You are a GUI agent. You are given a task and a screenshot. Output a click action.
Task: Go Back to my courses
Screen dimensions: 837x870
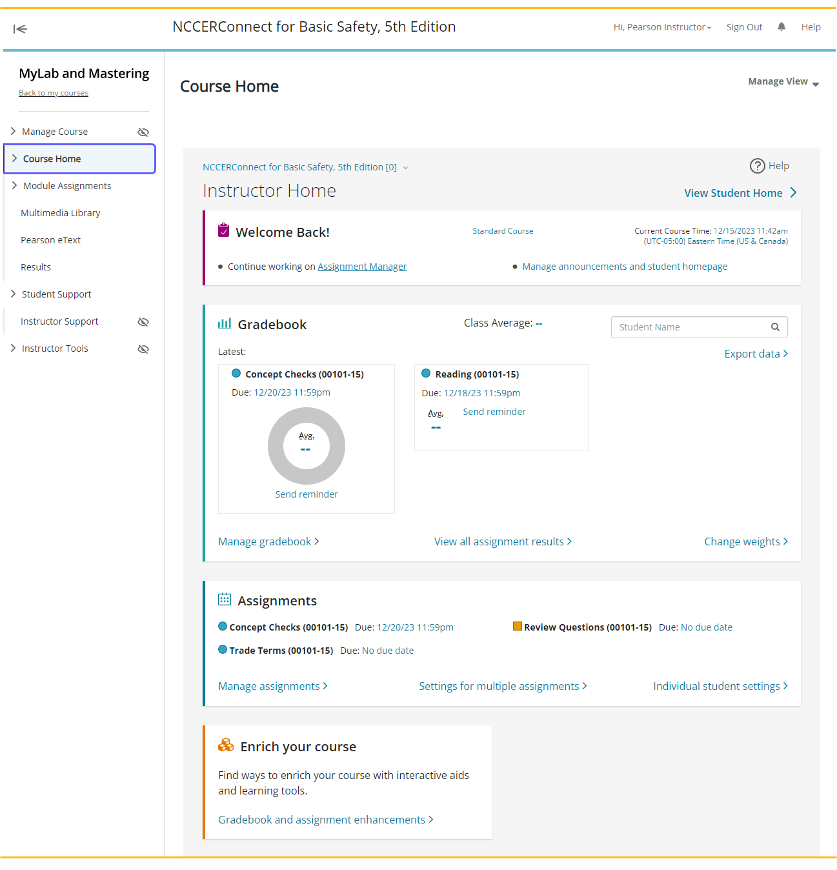point(54,93)
